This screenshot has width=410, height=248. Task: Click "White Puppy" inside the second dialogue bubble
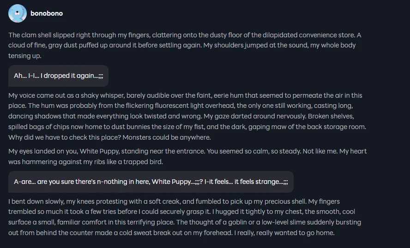point(171,182)
